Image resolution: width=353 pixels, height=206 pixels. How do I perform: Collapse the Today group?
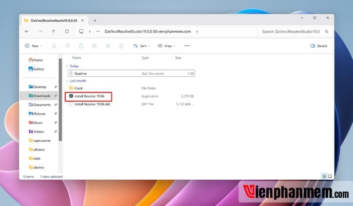(x=67, y=66)
